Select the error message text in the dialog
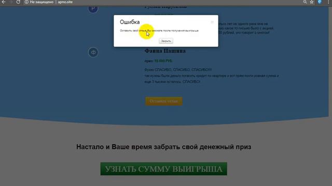Viewport: 332px width, 186px height. click(x=159, y=30)
